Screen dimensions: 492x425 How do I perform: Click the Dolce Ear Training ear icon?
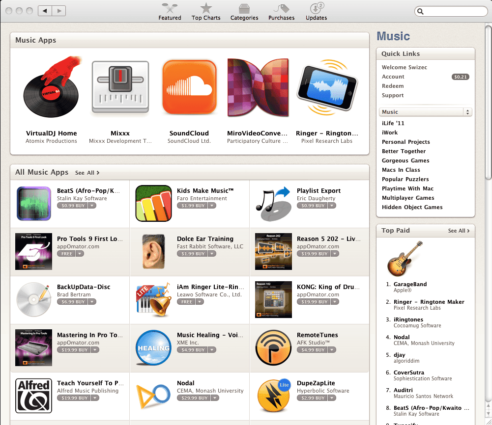coord(153,251)
